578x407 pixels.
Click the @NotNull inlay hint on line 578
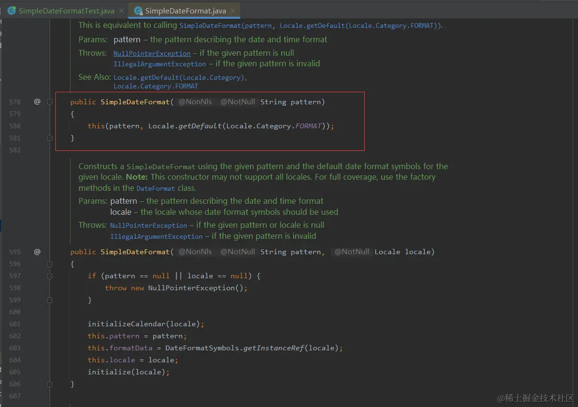(x=238, y=102)
